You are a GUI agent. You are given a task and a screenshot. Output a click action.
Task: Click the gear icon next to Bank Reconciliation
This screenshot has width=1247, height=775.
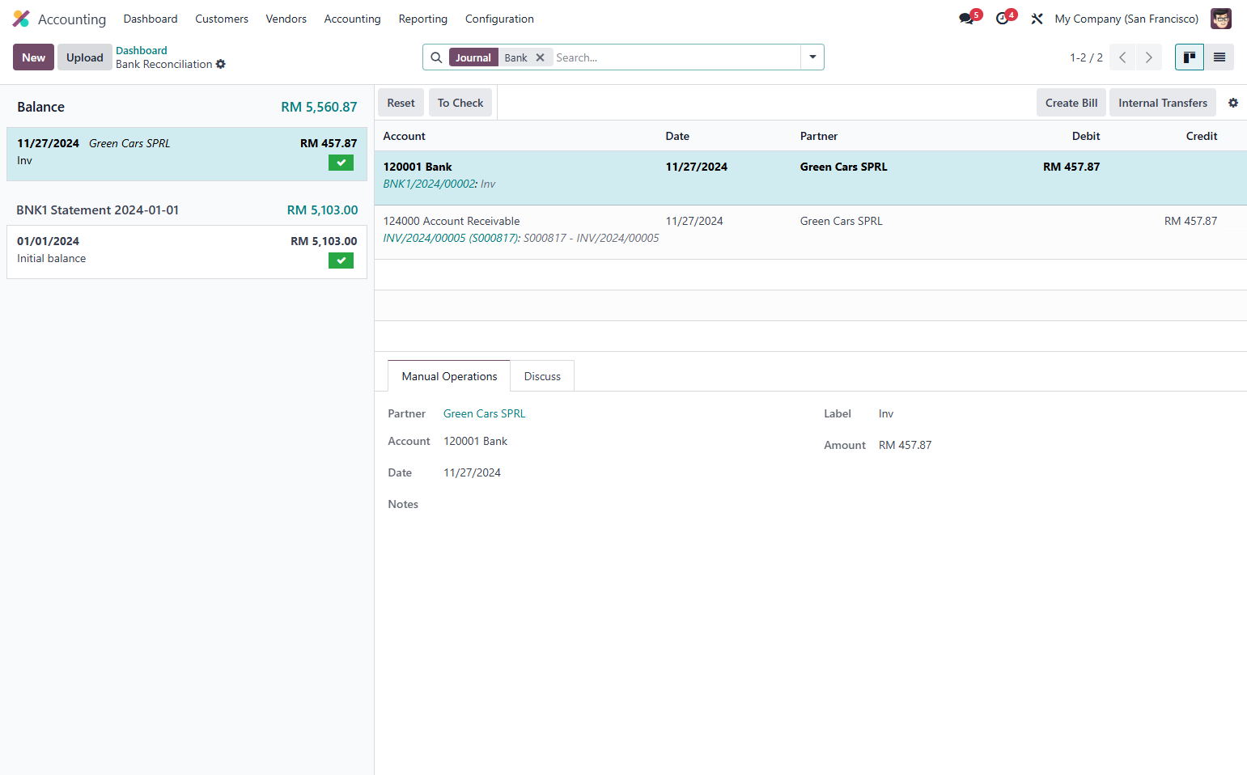pyautogui.click(x=221, y=64)
